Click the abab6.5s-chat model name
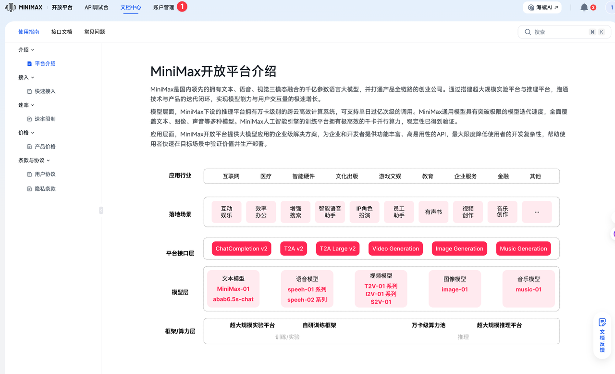This screenshot has width=615, height=374. [233, 299]
